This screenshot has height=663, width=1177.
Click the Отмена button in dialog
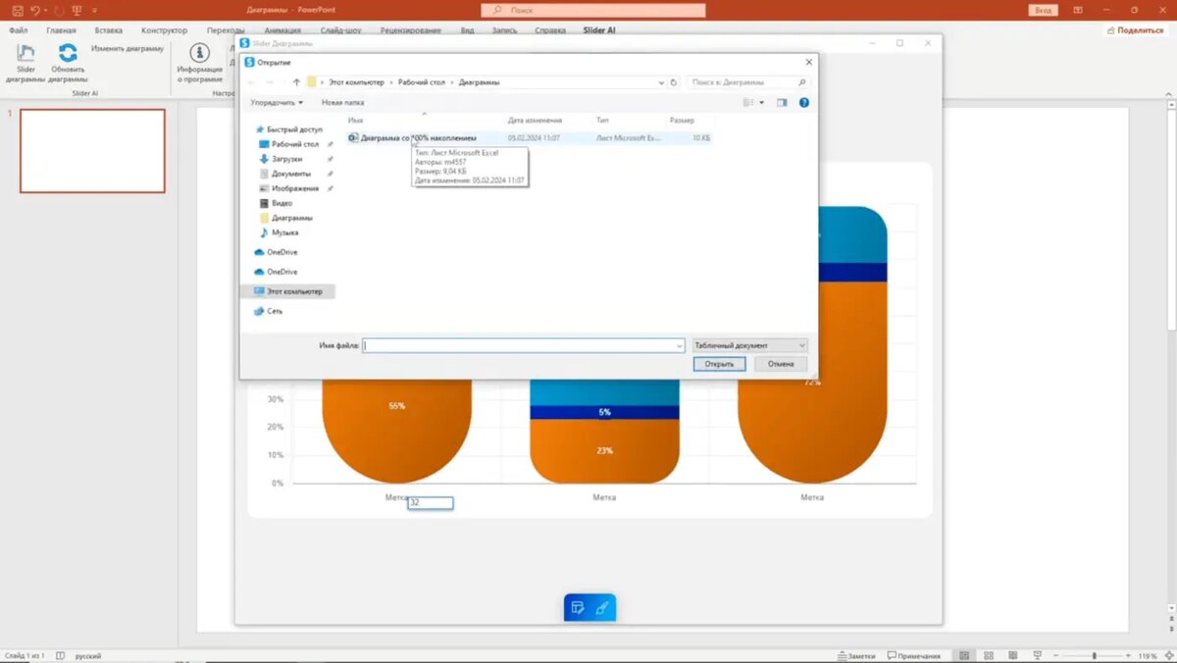pos(781,364)
